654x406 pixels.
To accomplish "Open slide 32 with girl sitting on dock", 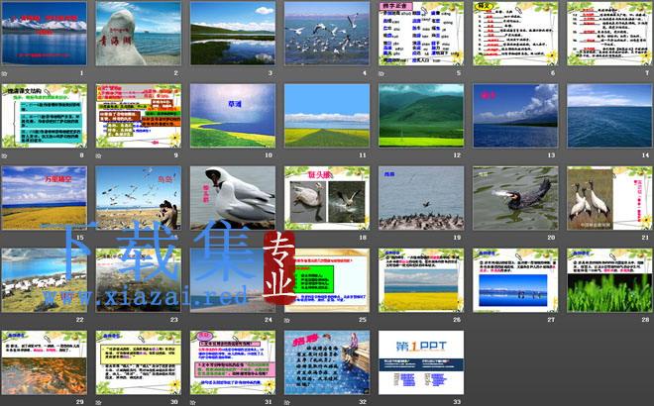I will [x=327, y=362].
